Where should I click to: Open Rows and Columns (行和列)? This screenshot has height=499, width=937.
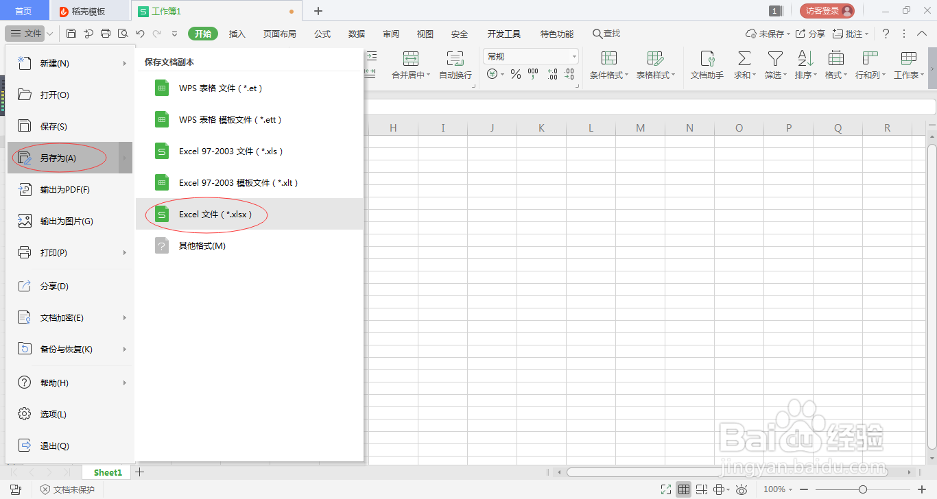pyautogui.click(x=870, y=65)
